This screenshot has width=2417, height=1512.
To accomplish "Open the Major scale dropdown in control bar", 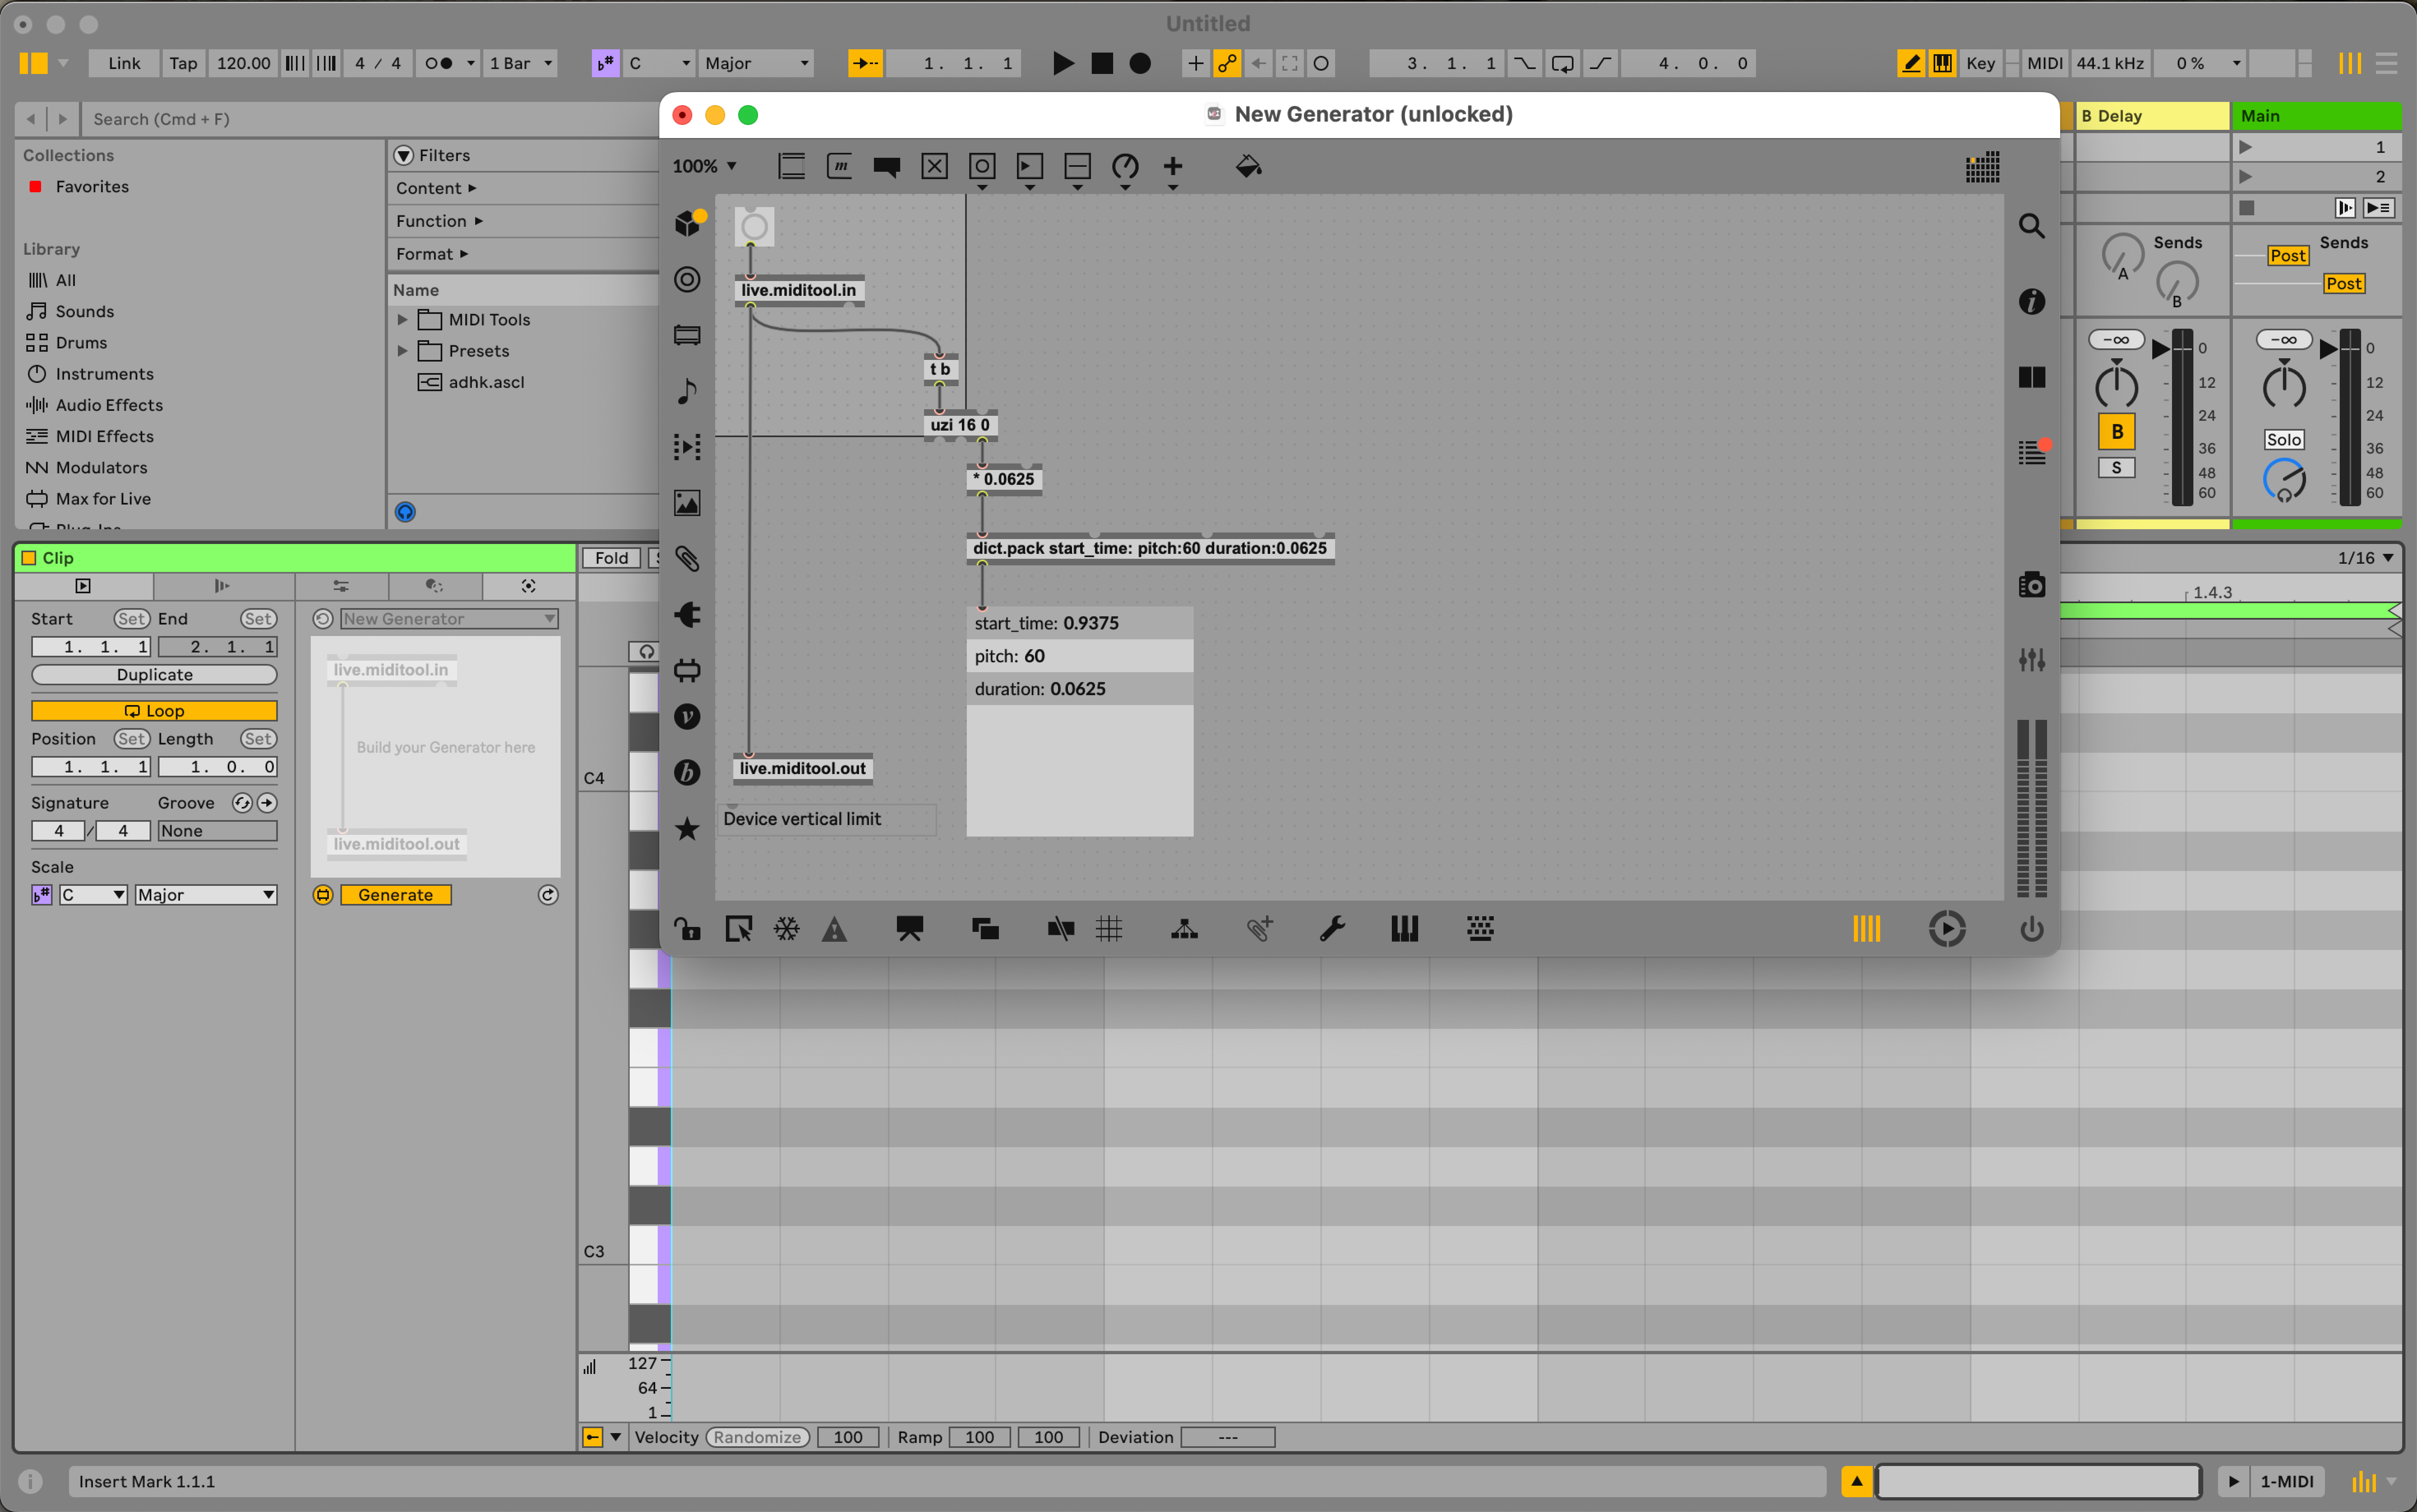I will tap(756, 63).
